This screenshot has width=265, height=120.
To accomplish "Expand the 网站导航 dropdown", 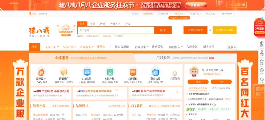I will (211, 14).
